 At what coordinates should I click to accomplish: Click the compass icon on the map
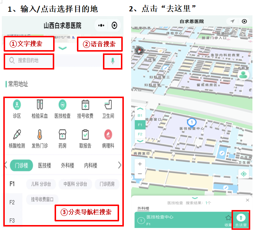[139, 50]
